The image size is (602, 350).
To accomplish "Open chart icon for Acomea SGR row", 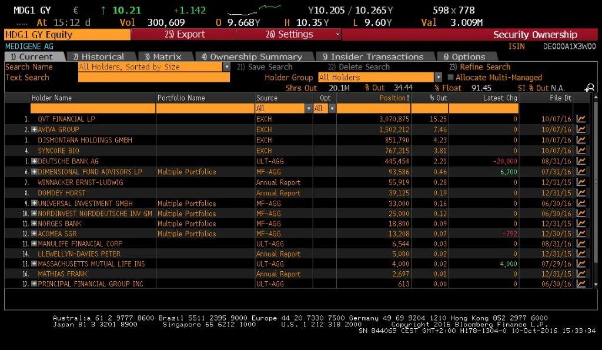I will click(x=581, y=234).
